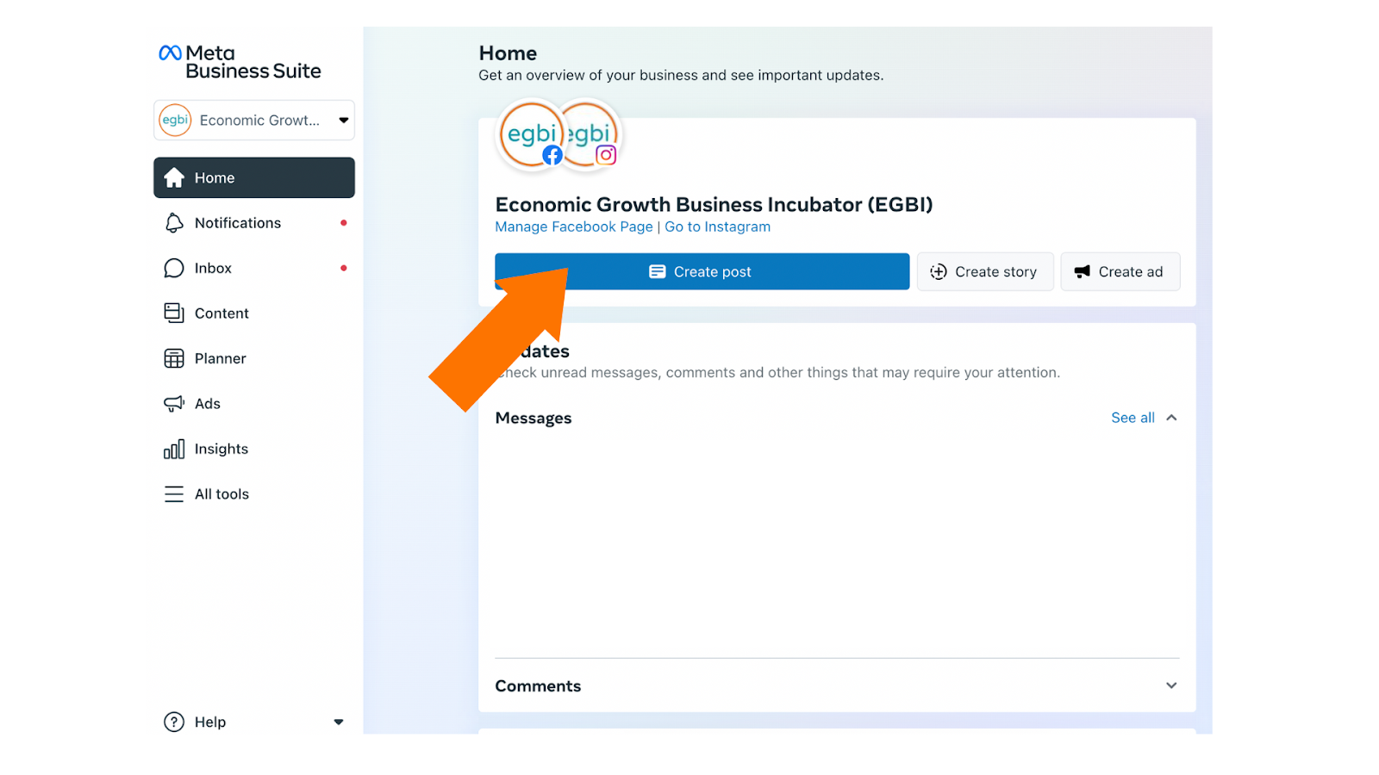This screenshot has width=1379, height=775.
Task: Click the Inbox red dot indicator
Action: pyautogui.click(x=344, y=268)
